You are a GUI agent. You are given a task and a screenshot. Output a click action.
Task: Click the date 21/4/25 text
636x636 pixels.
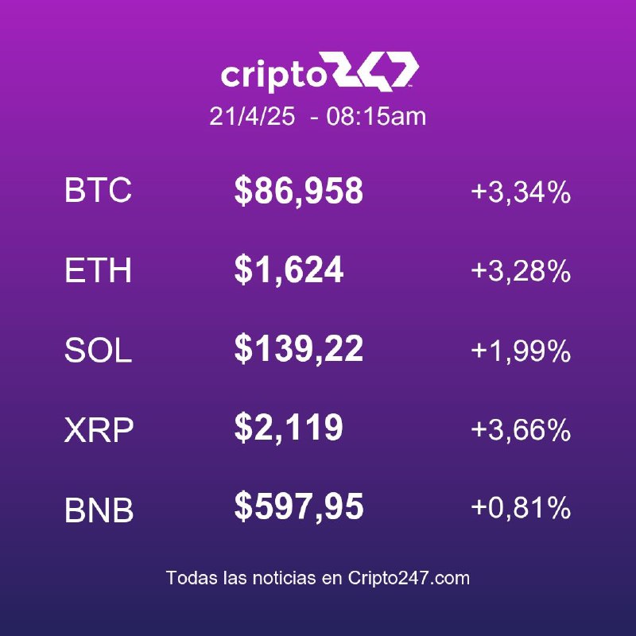252,116
